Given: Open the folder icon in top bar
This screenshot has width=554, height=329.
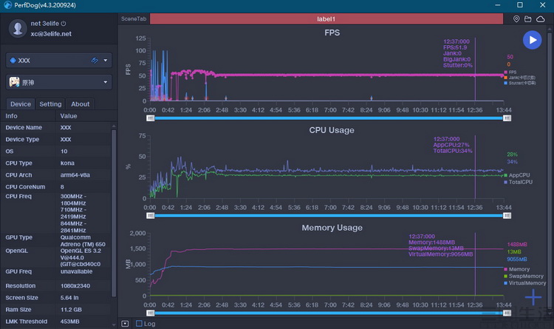Looking at the screenshot, I should click(x=528, y=19).
